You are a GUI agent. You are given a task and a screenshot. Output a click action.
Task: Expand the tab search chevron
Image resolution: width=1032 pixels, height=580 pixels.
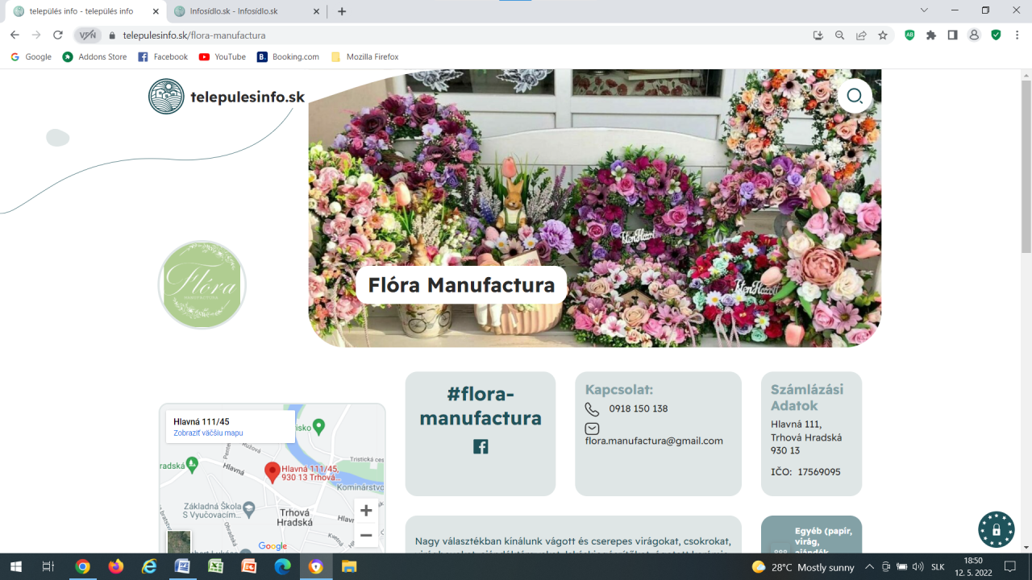pos(924,10)
